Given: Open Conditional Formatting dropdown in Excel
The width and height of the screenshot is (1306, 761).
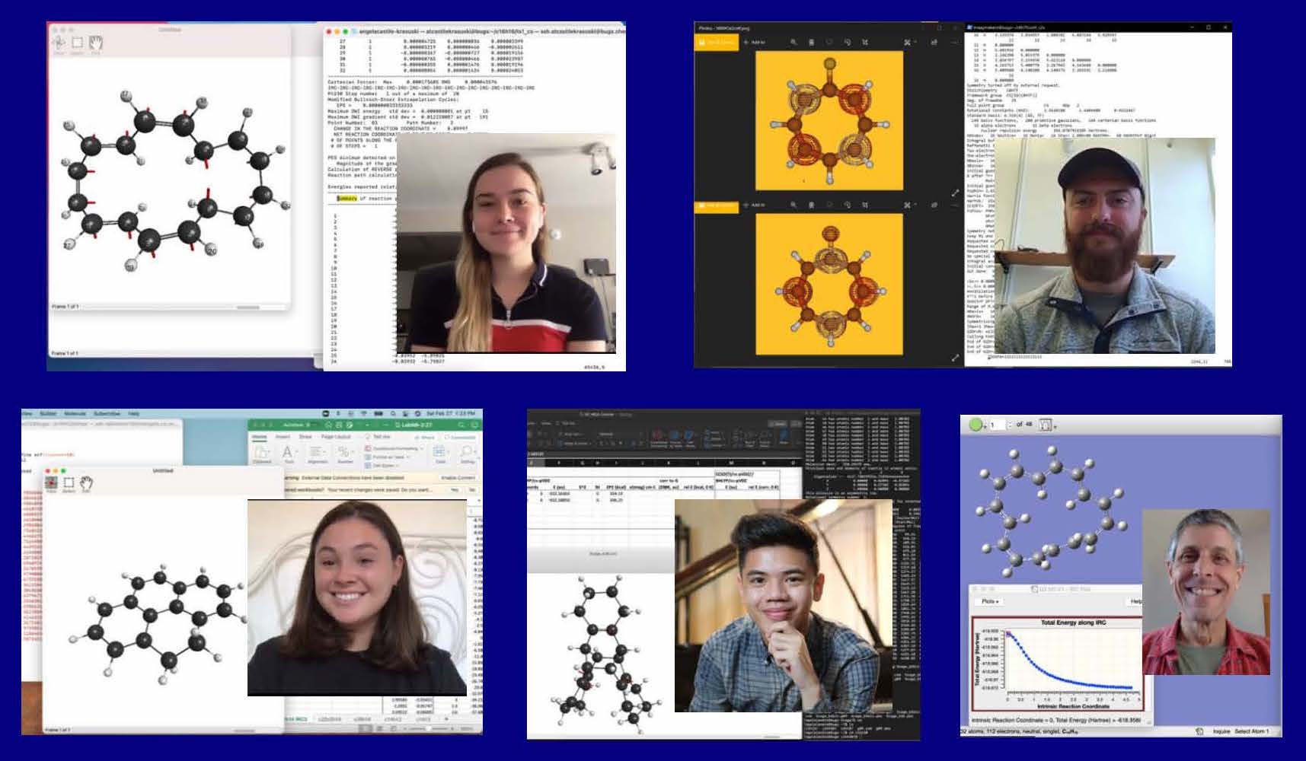Looking at the screenshot, I should (394, 448).
